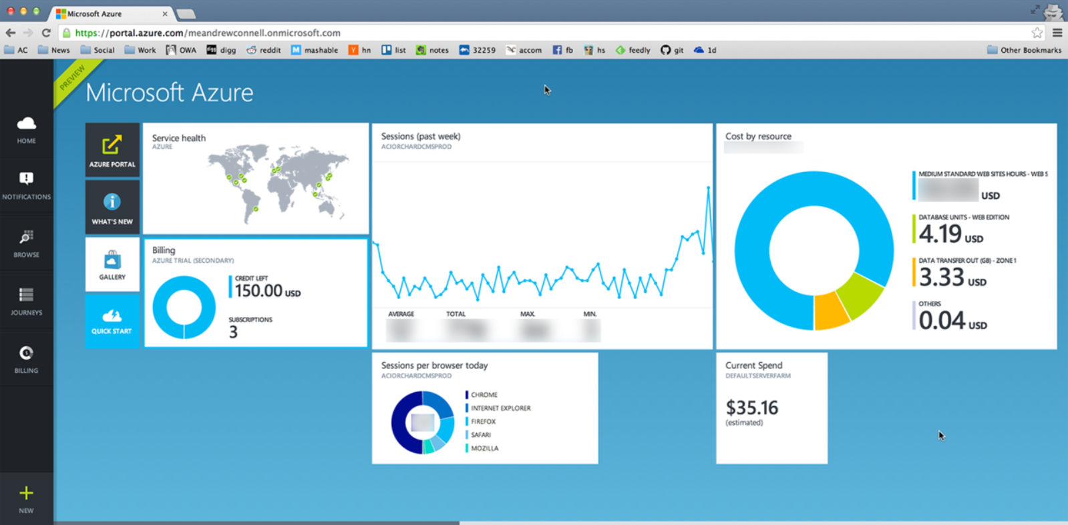Open the hn bookmark

359,50
